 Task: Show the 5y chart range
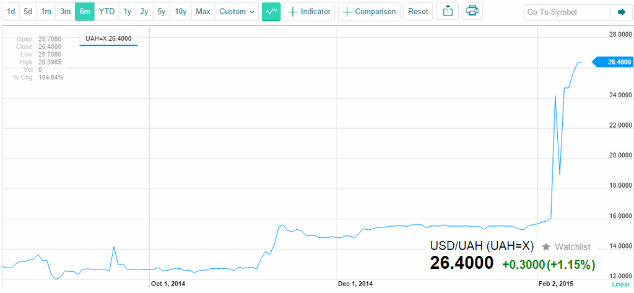(x=162, y=12)
